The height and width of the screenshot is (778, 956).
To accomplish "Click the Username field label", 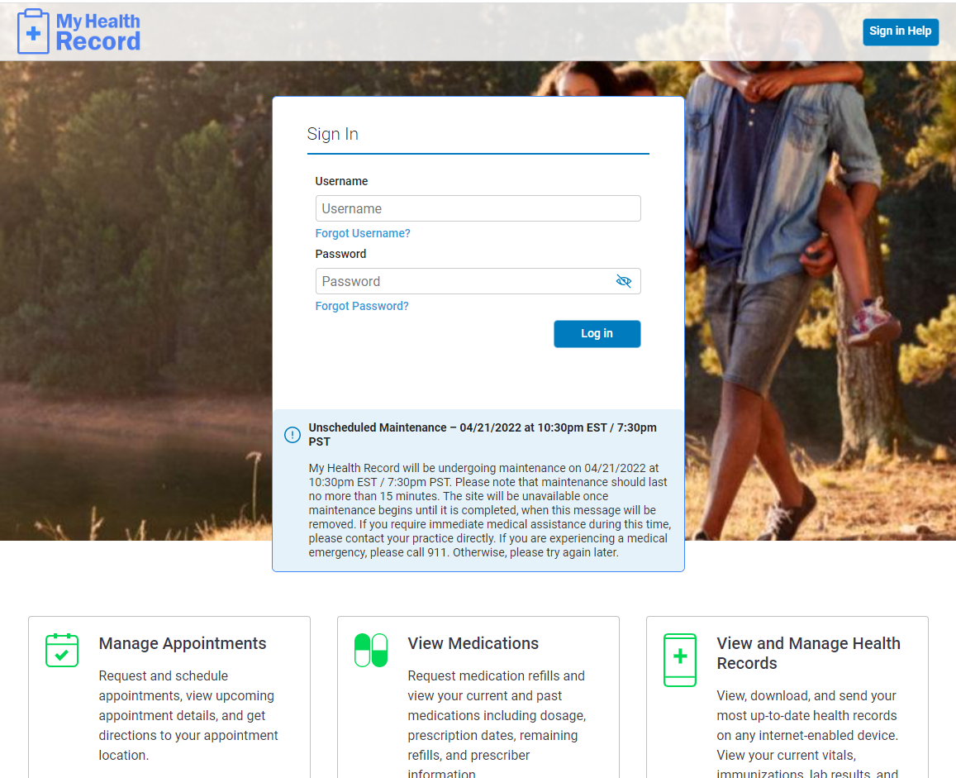I will (x=341, y=181).
